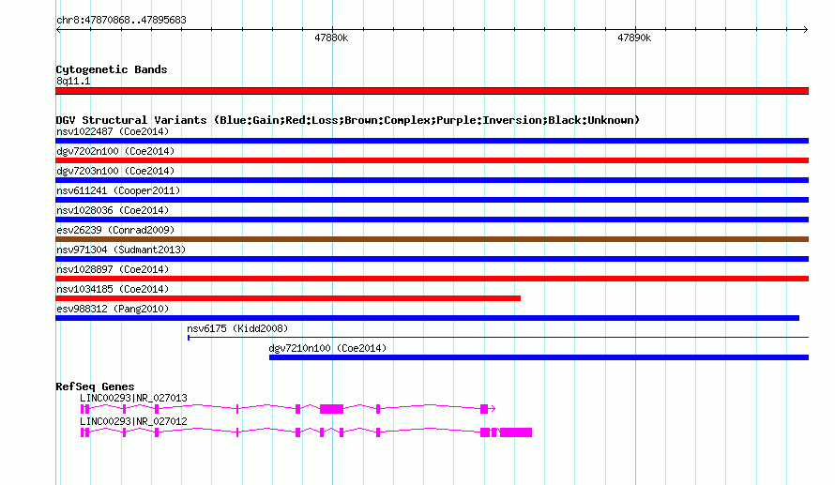Click the 47890k ruler tick label

point(634,38)
